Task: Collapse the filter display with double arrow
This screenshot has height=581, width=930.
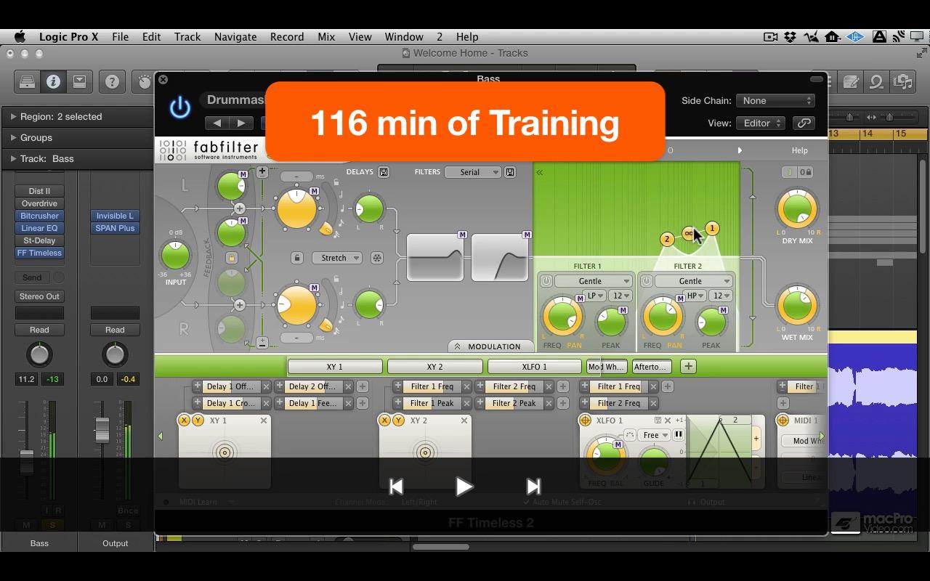Action: coord(540,172)
